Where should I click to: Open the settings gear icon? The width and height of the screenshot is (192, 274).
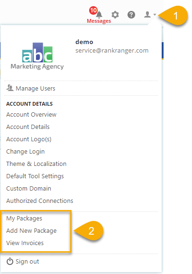[x=115, y=15]
